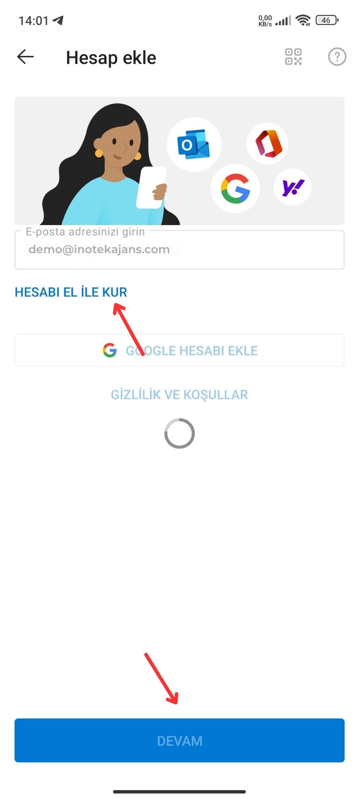Open the help question mark icon
This screenshot has width=359, height=799.
337,57
